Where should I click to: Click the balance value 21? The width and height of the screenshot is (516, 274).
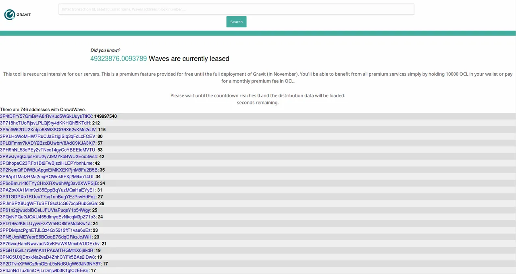tap(104, 244)
